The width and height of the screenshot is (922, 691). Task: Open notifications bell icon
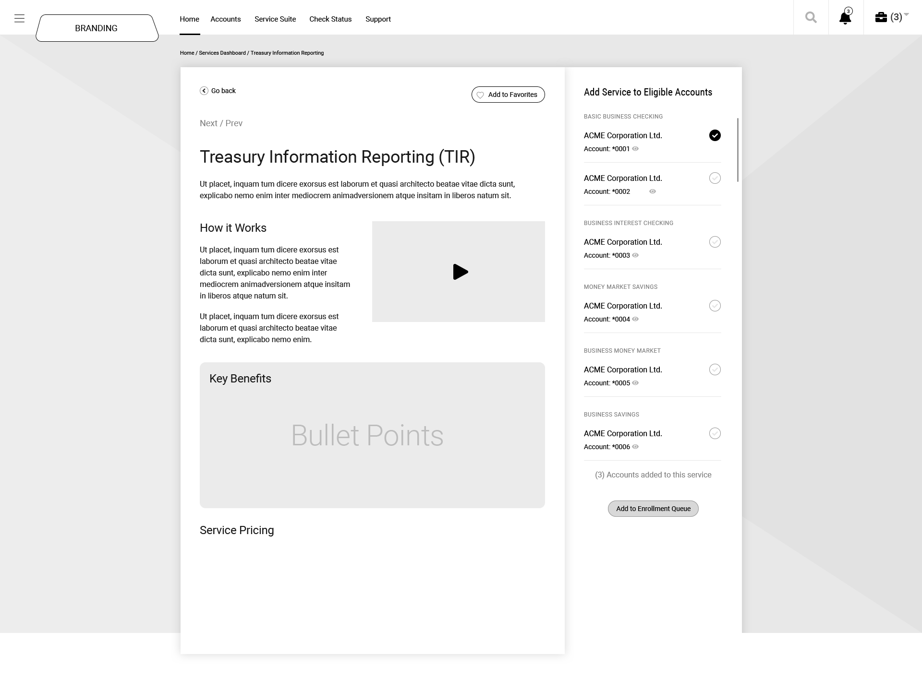click(845, 17)
